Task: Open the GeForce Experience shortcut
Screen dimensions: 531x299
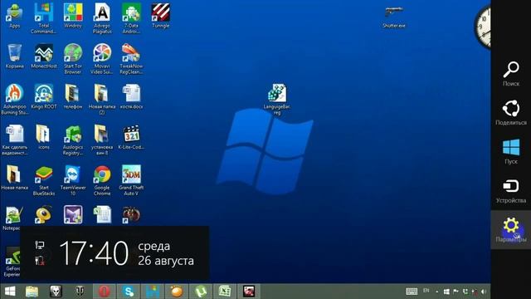Action: [13, 262]
